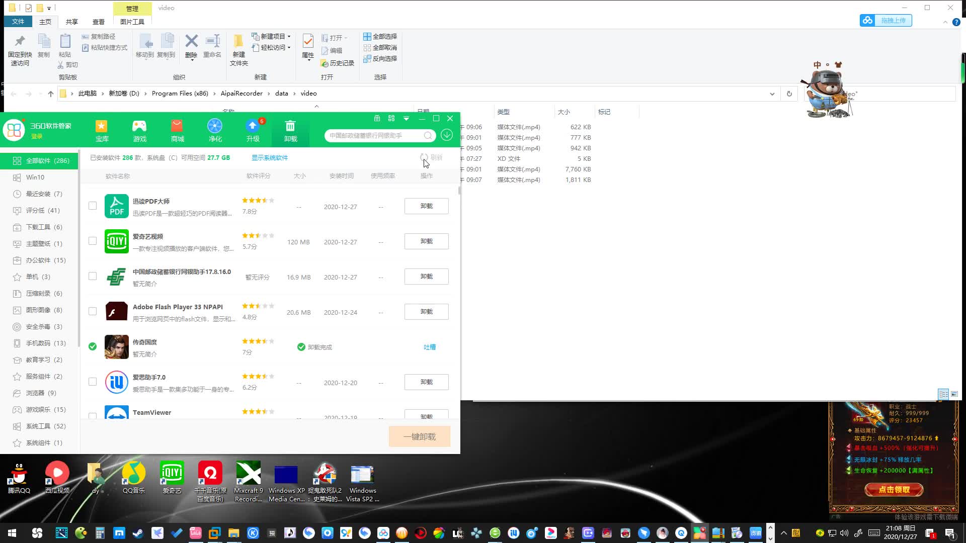This screenshot has height=543, width=966.
Task: Open the Windows Start button
Action: coord(12,533)
